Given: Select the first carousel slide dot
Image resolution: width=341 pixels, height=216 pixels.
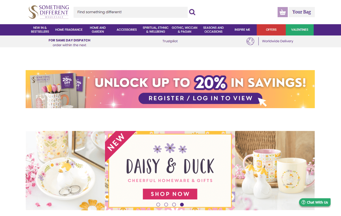Looking at the screenshot, I should (158, 204).
